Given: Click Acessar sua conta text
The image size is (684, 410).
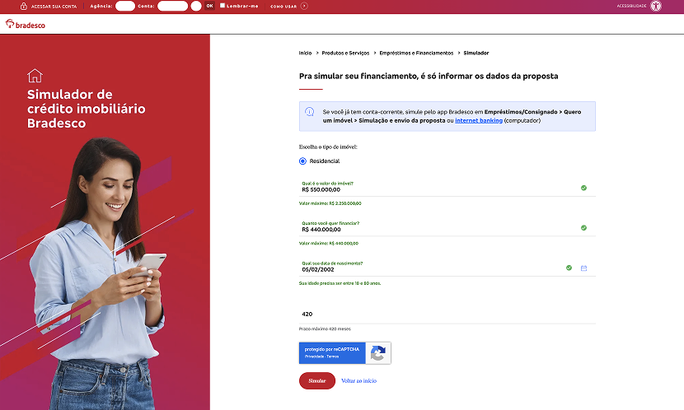Looking at the screenshot, I should pyautogui.click(x=54, y=7).
